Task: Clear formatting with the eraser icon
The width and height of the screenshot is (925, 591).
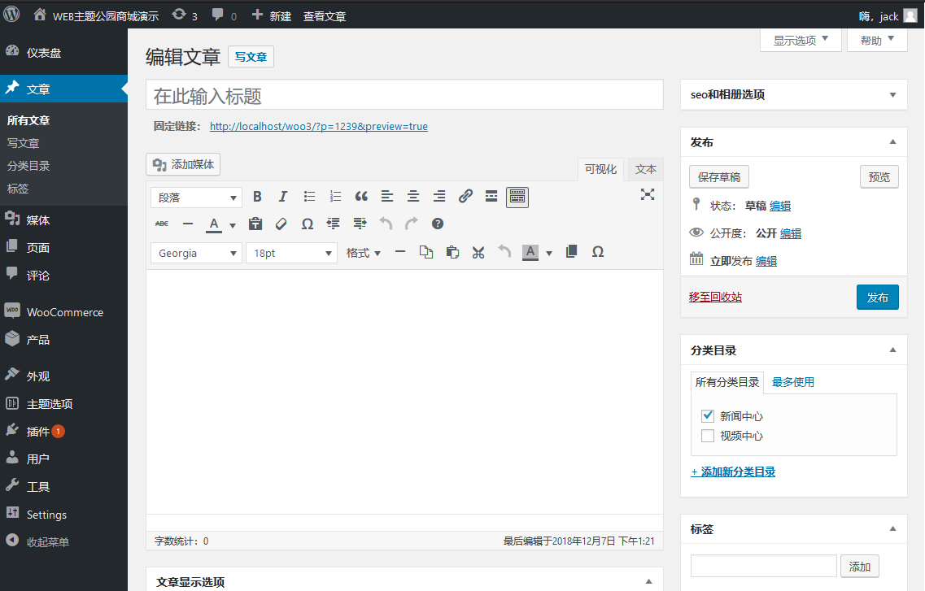Action: click(x=281, y=224)
